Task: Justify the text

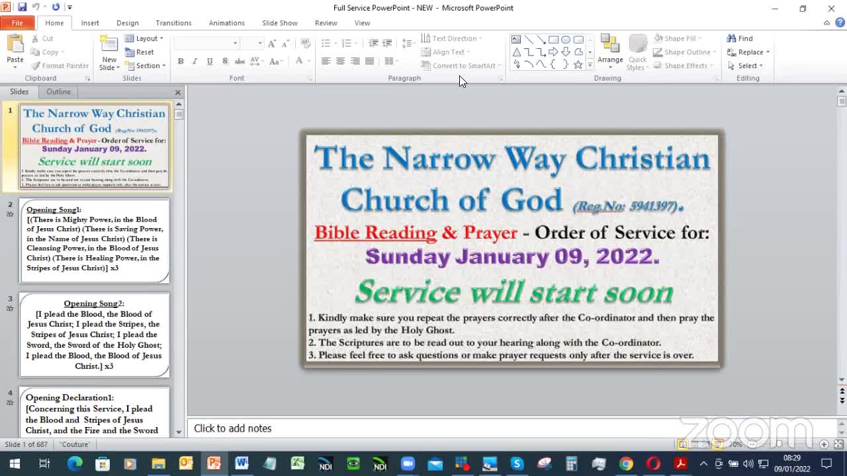Action: click(369, 61)
